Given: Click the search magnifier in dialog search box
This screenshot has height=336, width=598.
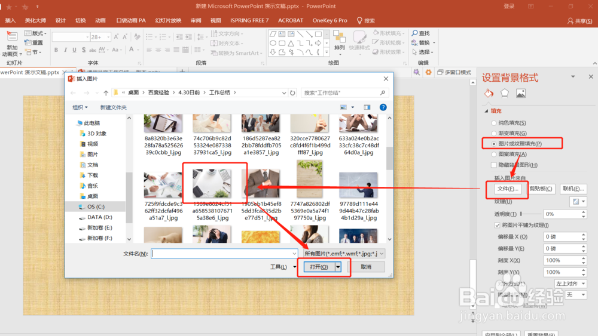Looking at the screenshot, I should coord(383,93).
